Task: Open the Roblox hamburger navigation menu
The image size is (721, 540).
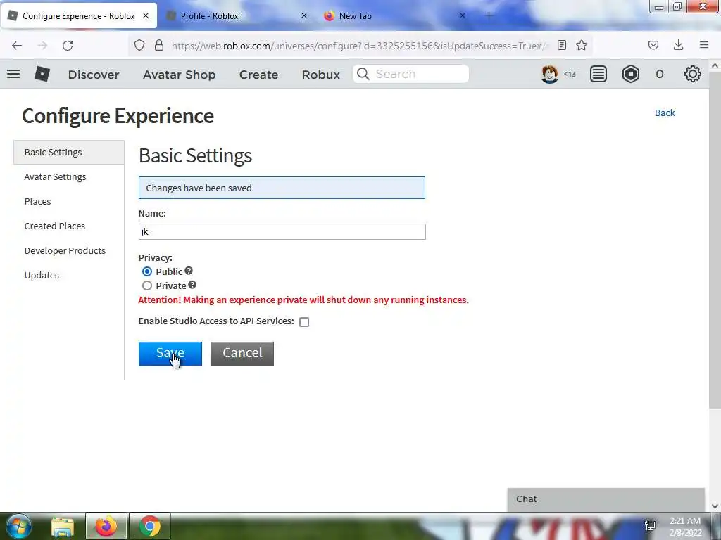Action: tap(13, 74)
